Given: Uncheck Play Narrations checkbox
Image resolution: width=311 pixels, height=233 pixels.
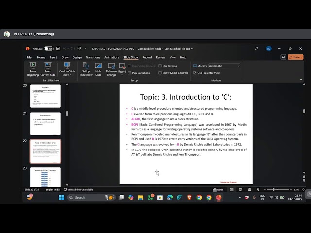Looking at the screenshot, I should [x=129, y=73].
